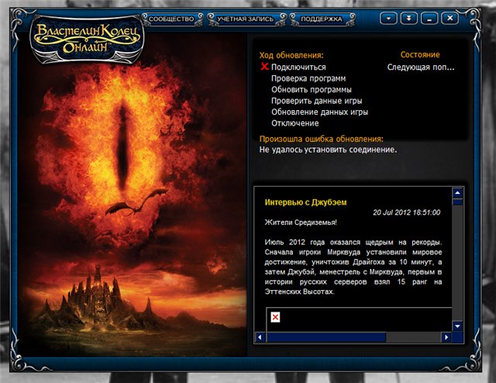
Task: Open the Сообщество menu
Action: click(x=170, y=17)
